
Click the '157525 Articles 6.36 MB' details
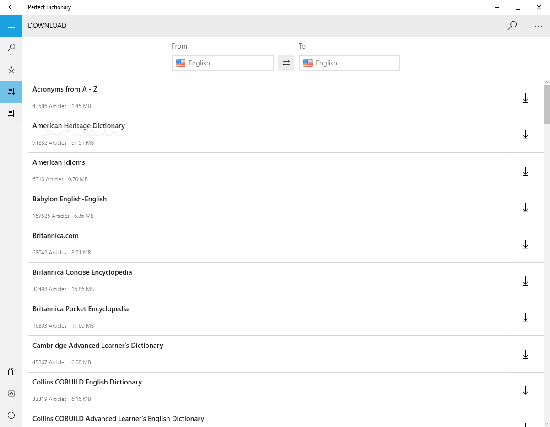coord(63,216)
